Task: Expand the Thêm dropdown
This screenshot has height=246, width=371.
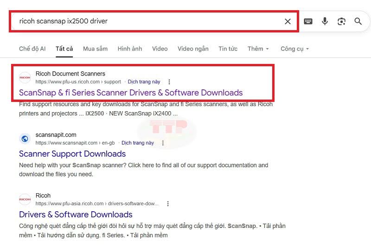Action: click(258, 49)
